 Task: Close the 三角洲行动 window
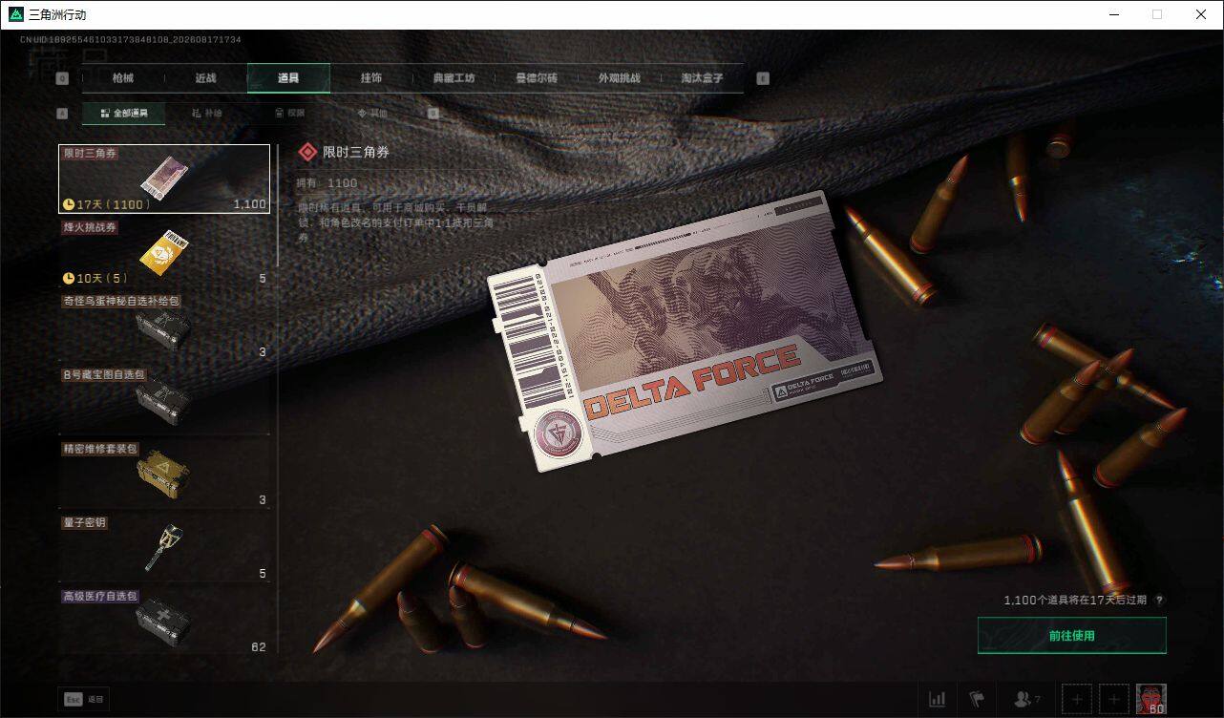click(1201, 14)
